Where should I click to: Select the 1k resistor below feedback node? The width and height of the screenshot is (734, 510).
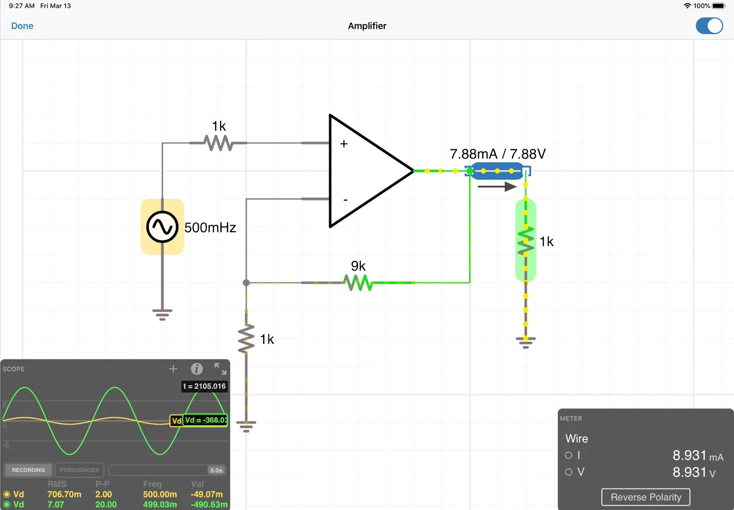[x=246, y=339]
